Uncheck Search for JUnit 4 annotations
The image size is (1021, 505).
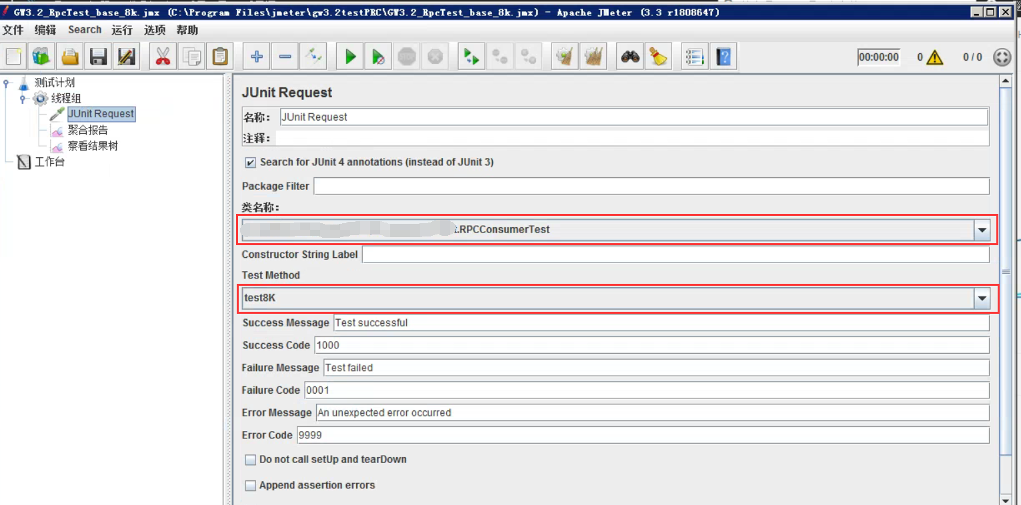tap(251, 163)
